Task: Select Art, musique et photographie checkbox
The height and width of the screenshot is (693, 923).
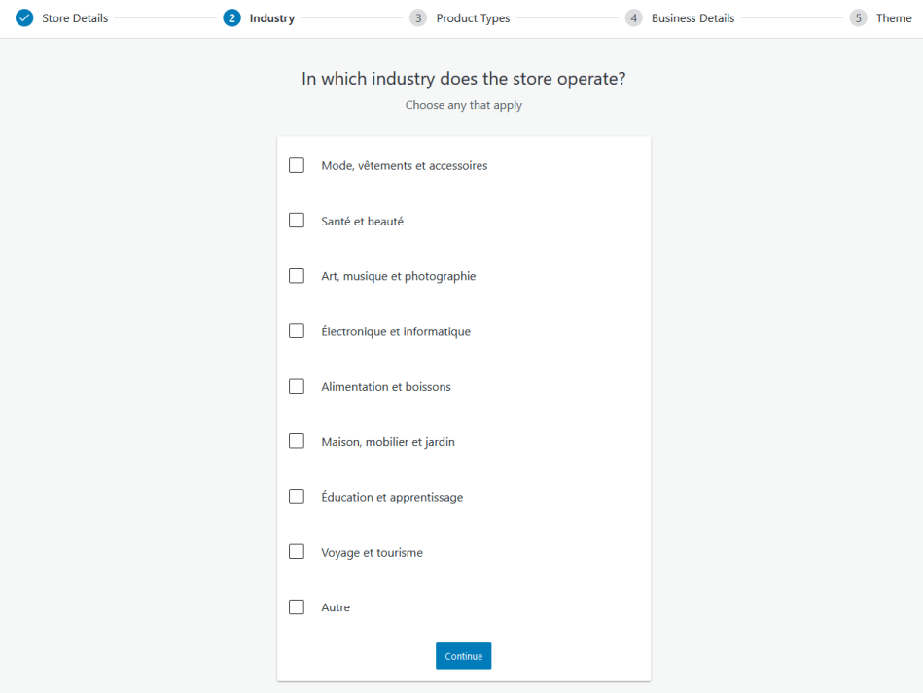Action: (x=297, y=276)
